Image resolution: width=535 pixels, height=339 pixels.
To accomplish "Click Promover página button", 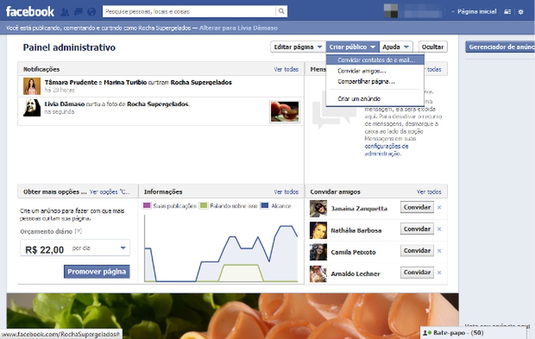I will click(97, 272).
